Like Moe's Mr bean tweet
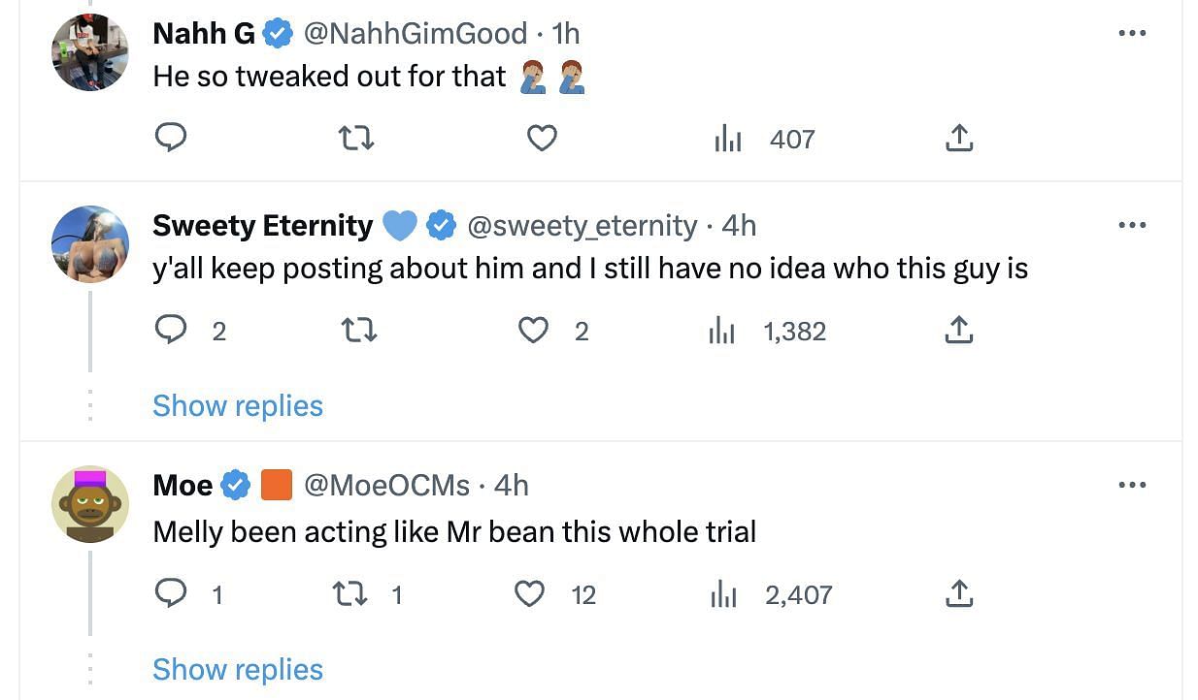1198x700 pixels. coord(554,593)
